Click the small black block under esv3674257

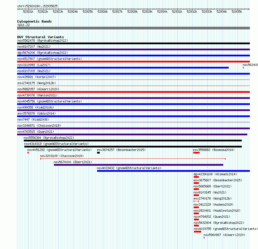(x=98, y=153)
